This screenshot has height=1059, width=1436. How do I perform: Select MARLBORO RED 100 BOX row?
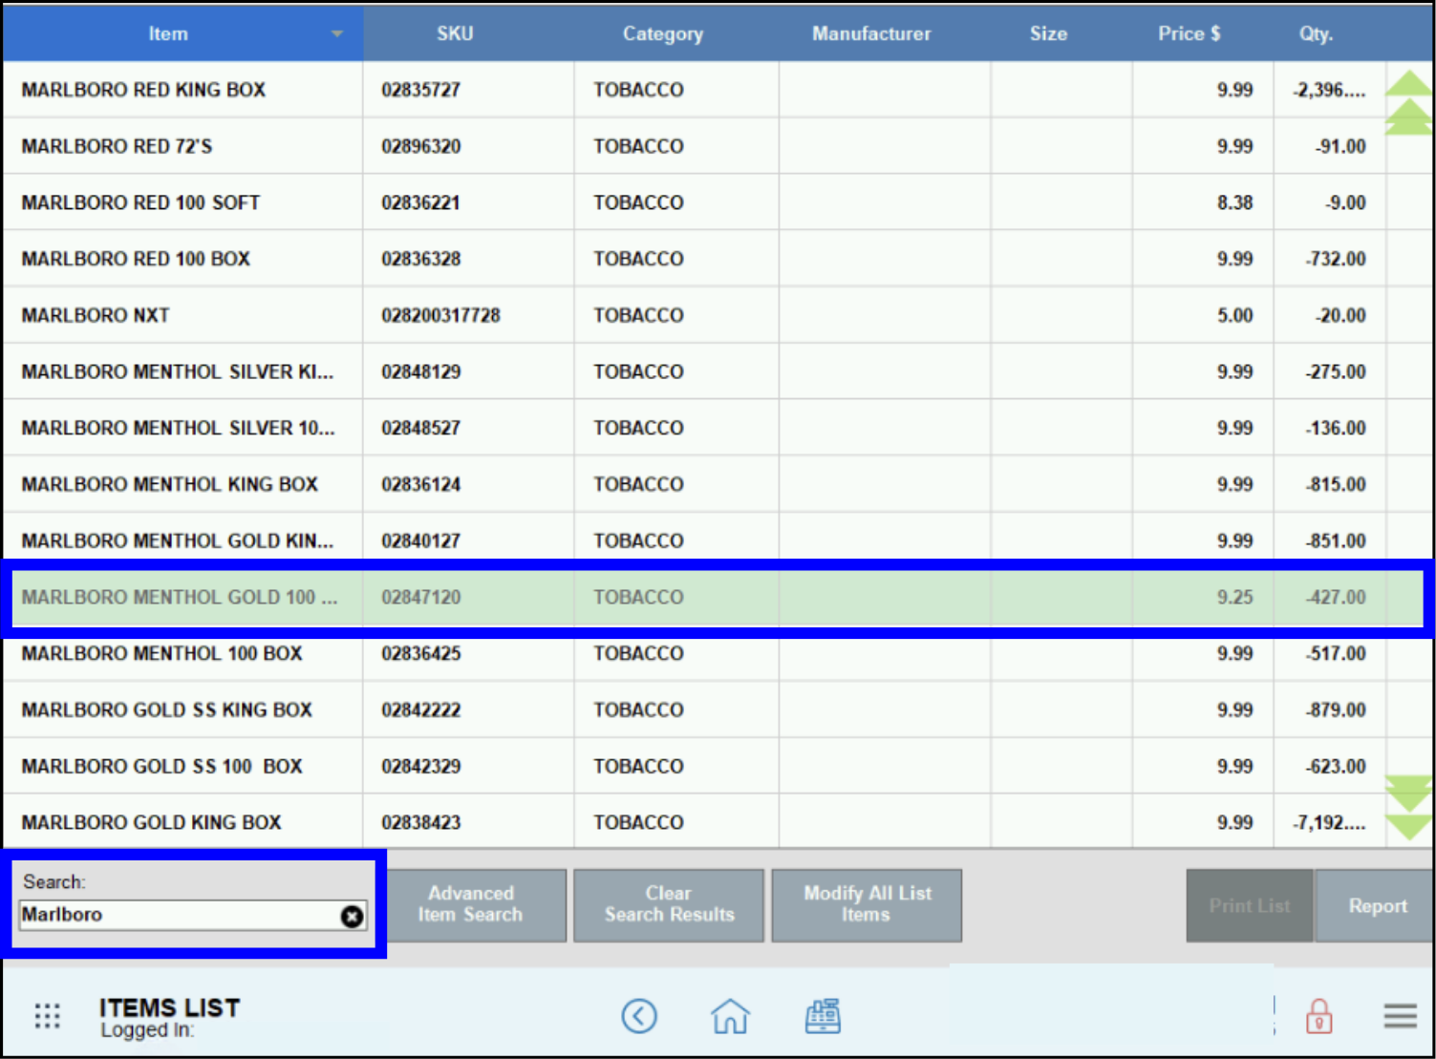(695, 259)
